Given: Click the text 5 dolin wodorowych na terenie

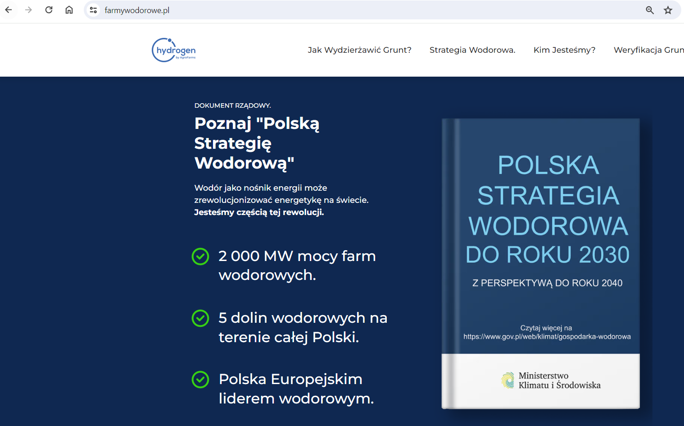Looking at the screenshot, I should point(303,327).
